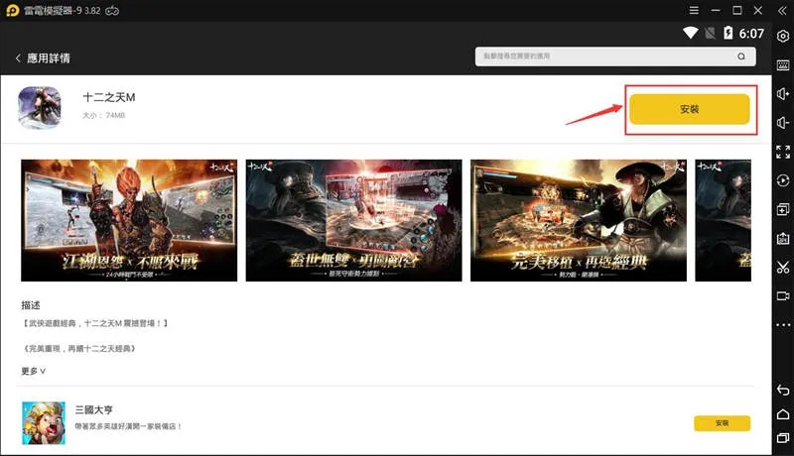Open the emulator settings gear icon
The image size is (794, 456).
783,37
